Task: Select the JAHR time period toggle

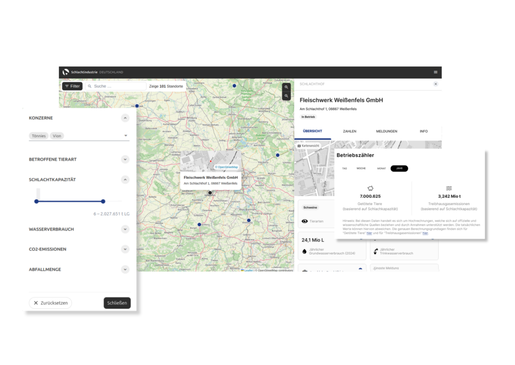Action: pos(400,169)
